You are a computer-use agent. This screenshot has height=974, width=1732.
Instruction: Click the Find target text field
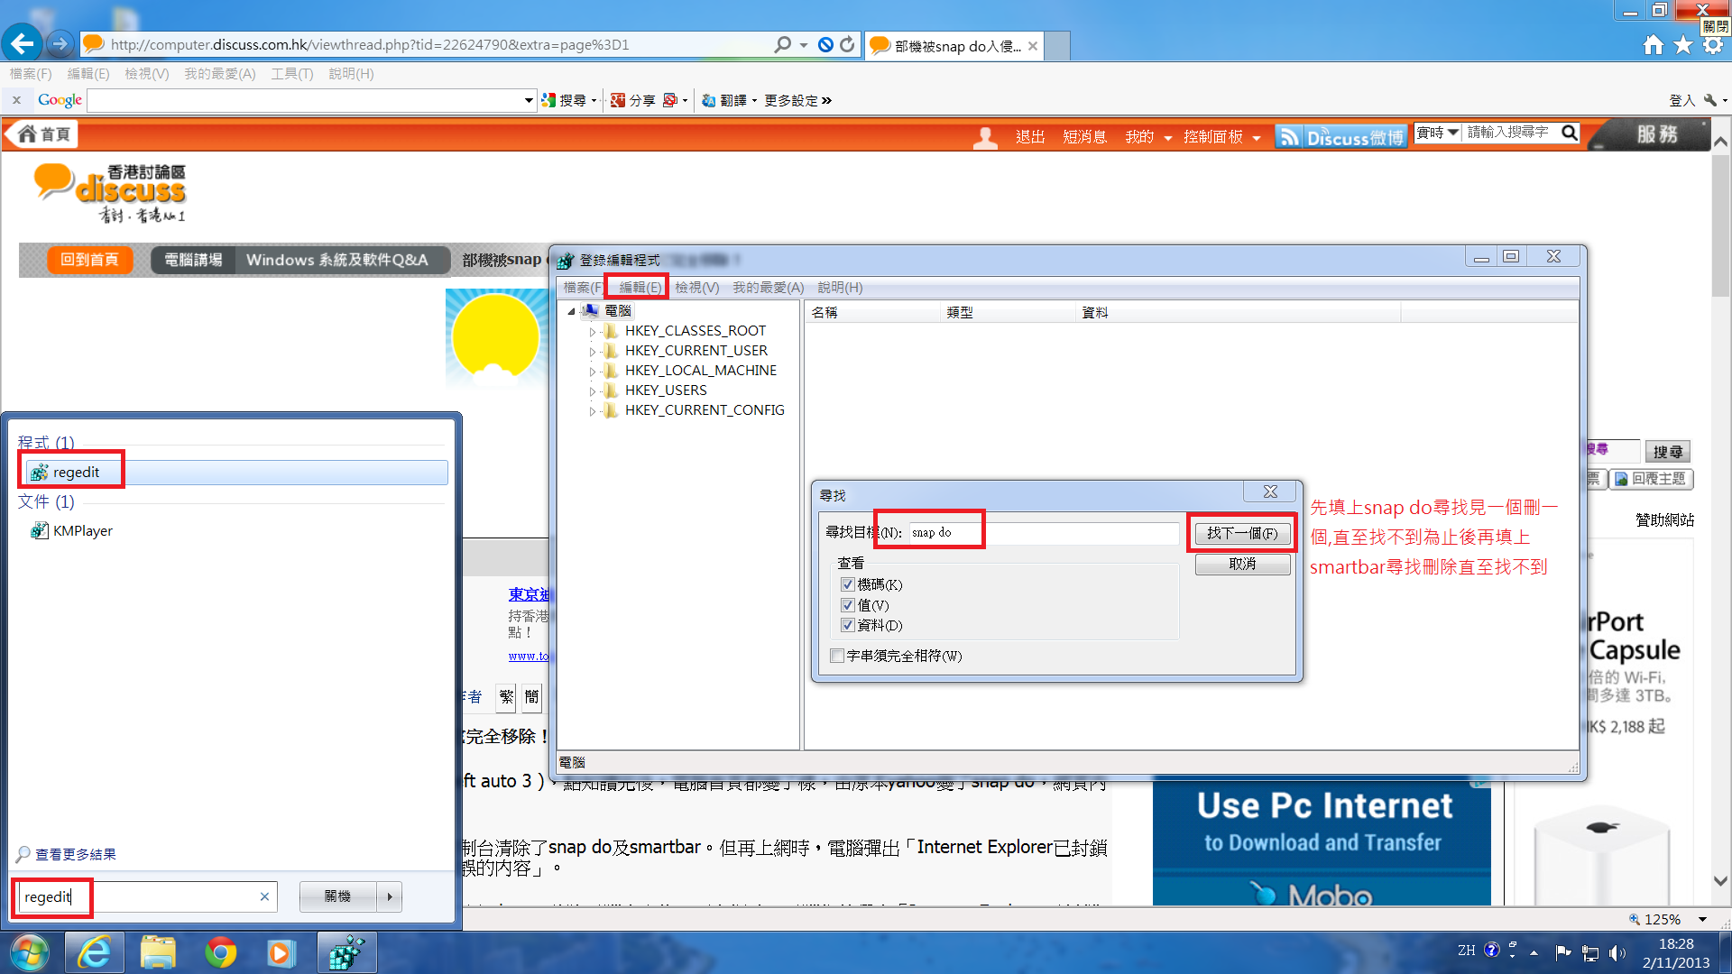1043,533
